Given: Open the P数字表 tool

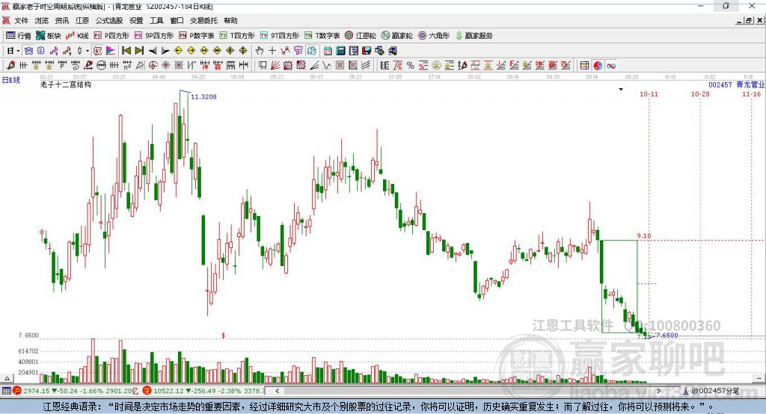Looking at the screenshot, I should (x=197, y=36).
